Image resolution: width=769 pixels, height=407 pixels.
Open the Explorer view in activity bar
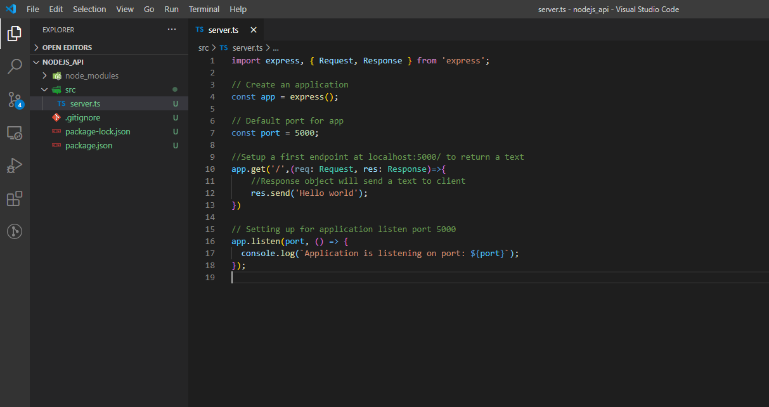click(15, 34)
